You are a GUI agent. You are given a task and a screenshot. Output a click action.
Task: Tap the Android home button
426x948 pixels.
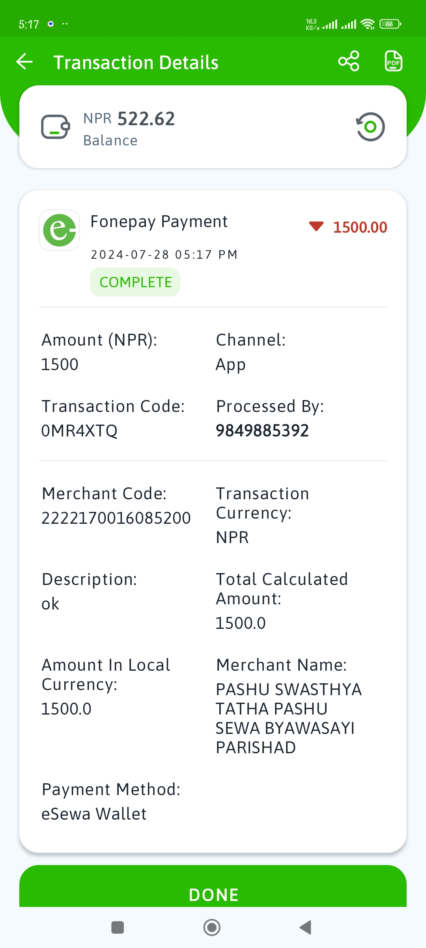point(212,927)
